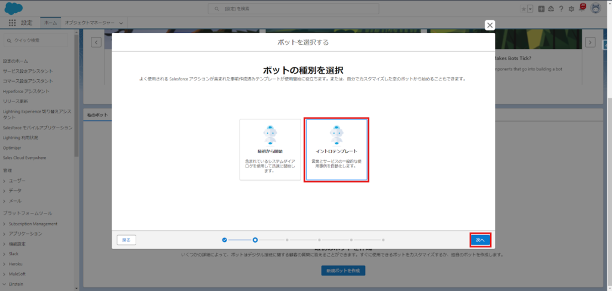Click the favorites star icon
The height and width of the screenshot is (291, 612).
coord(524,9)
